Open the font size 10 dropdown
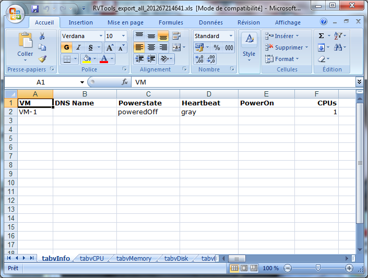Screen dimensions: 368x278 click(x=123, y=36)
